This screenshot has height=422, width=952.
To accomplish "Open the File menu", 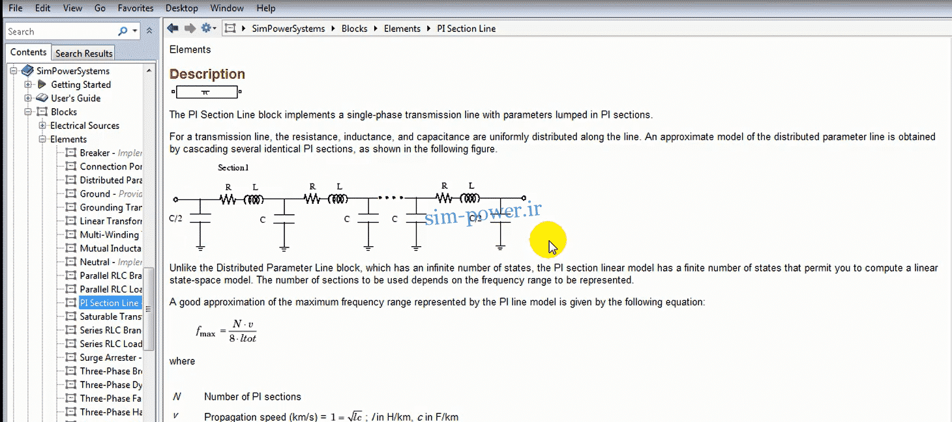I will 16,8.
